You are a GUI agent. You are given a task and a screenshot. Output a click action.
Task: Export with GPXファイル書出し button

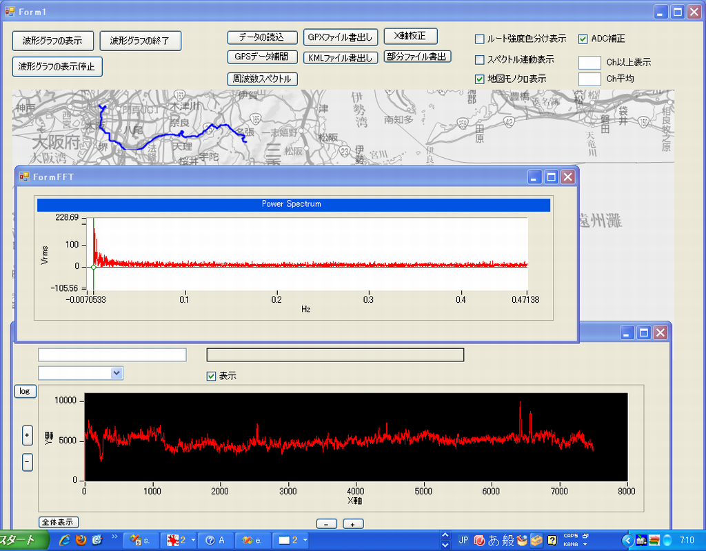(341, 37)
